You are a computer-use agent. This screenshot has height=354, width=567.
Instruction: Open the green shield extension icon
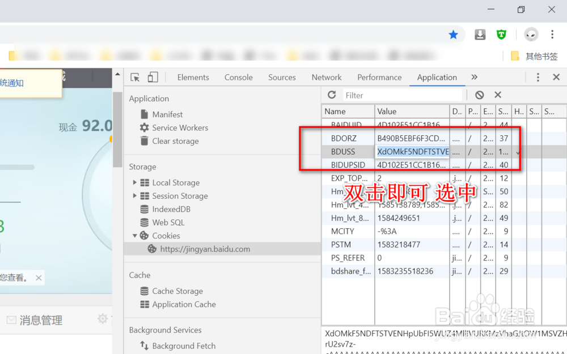(x=501, y=35)
